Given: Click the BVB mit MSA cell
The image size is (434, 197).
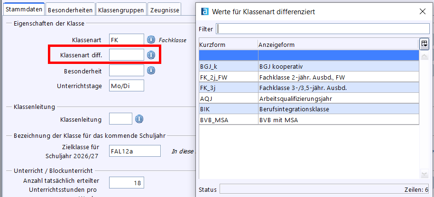Looking at the screenshot, I should (x=339, y=120).
